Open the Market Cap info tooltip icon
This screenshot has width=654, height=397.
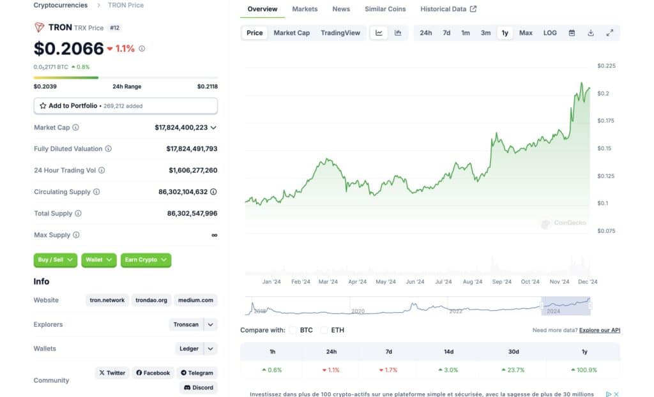75,128
